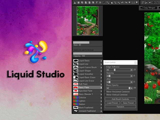Enable the Copy Merged checkbox
The width and height of the screenshot is (160, 120).
point(141,8)
